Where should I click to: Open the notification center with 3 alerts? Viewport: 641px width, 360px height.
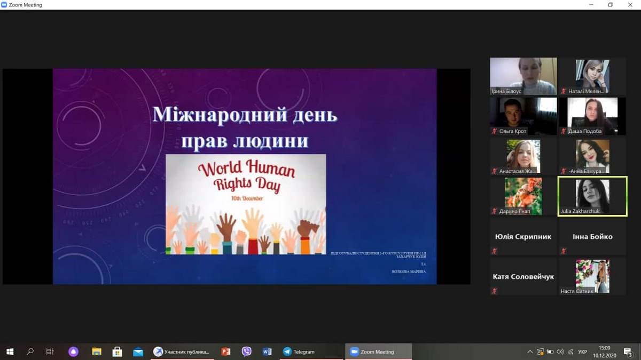[x=628, y=351]
